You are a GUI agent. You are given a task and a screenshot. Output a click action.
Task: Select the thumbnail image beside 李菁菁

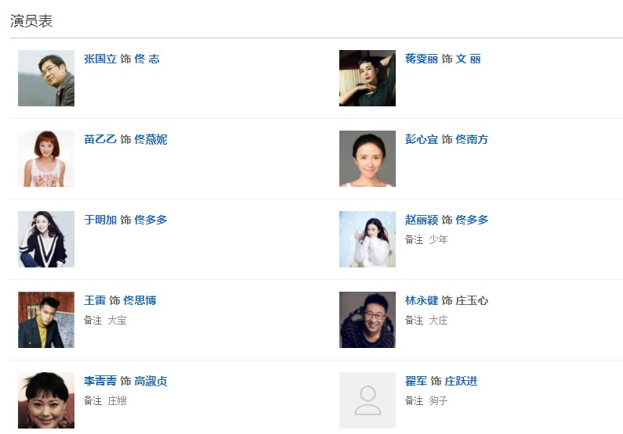pyautogui.click(x=46, y=400)
